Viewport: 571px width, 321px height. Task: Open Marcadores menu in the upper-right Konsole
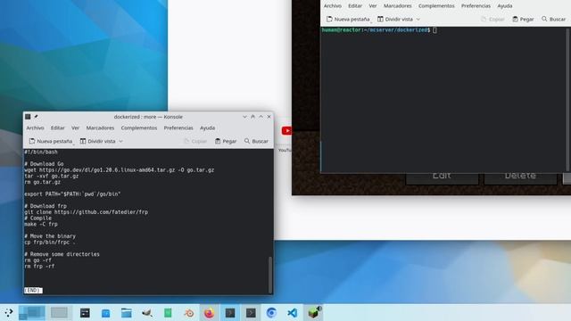point(398,6)
